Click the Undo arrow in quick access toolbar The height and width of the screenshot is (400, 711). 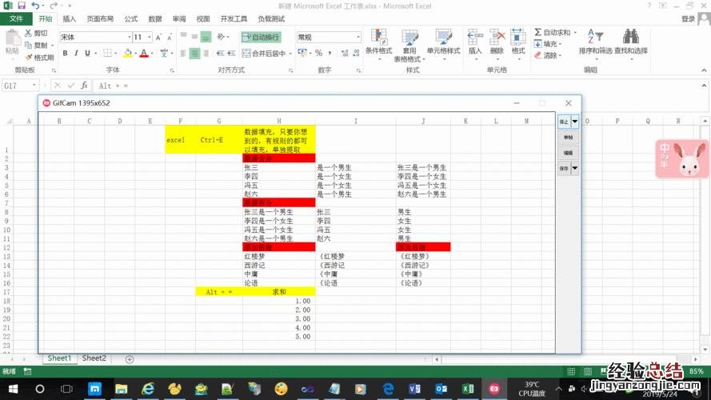(35, 6)
